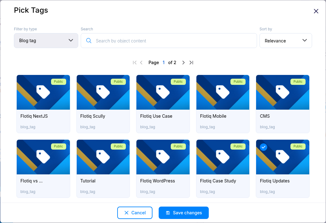Click the Public badge on CMS card

point(298,82)
